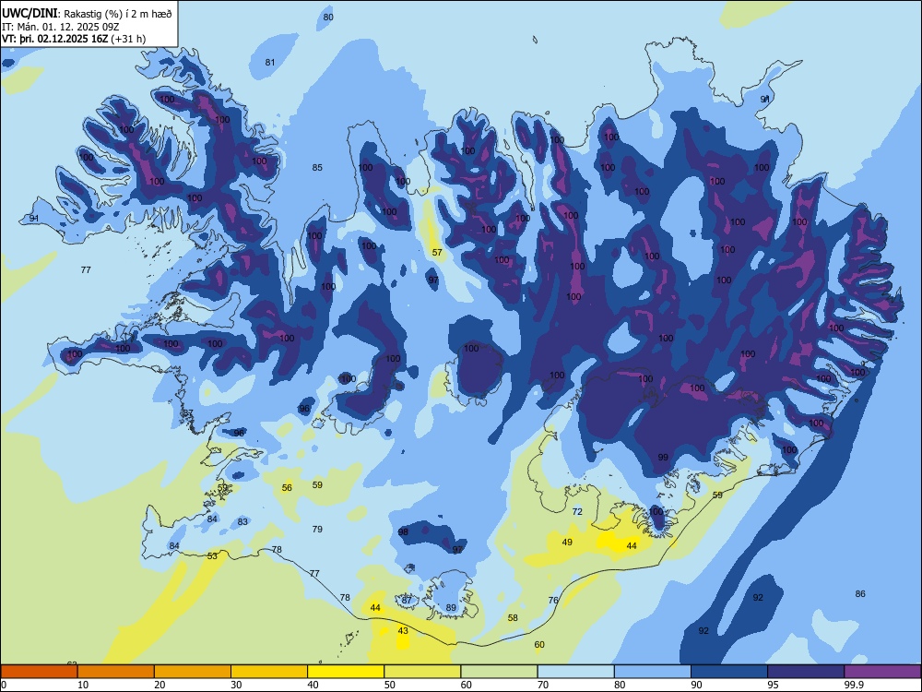Click the legend tick label '70'
922x692 pixels.
coord(543,685)
